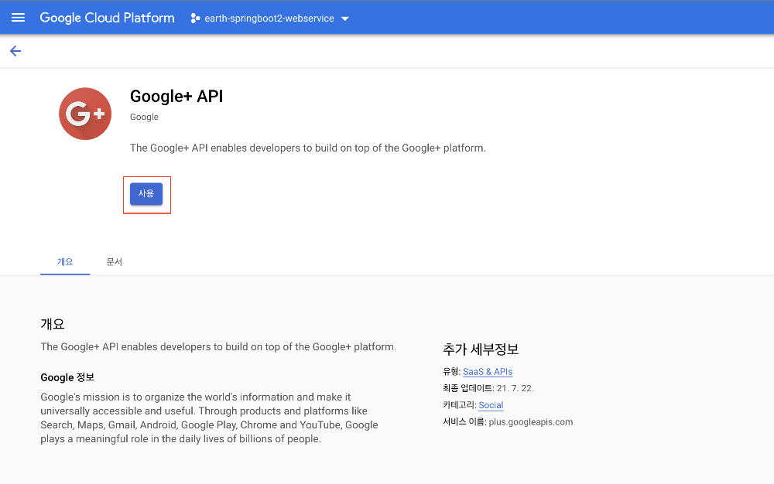The height and width of the screenshot is (484, 774).
Task: Click the project hexagon icon
Action: pyautogui.click(x=195, y=19)
